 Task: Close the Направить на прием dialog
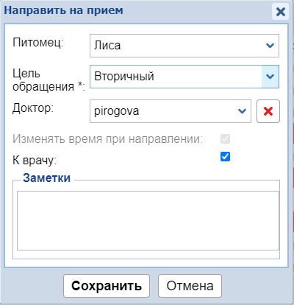pos(280,12)
